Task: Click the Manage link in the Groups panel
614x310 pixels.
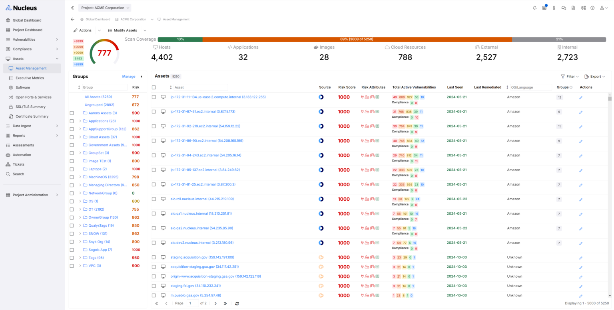Action: pyautogui.click(x=128, y=76)
